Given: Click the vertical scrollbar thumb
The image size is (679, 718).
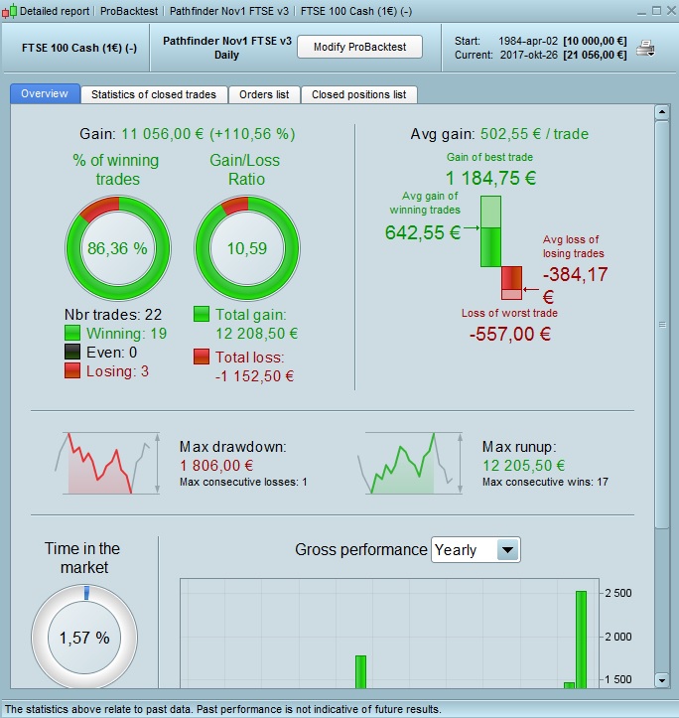Looking at the screenshot, I should coord(662,325).
